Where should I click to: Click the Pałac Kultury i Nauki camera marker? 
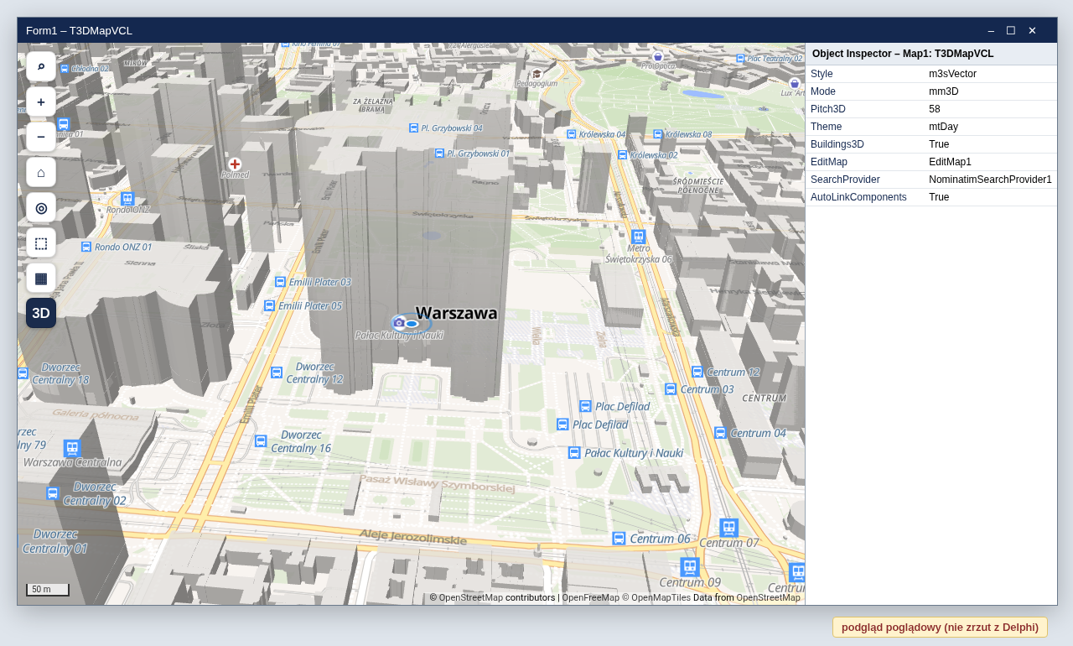(x=399, y=322)
